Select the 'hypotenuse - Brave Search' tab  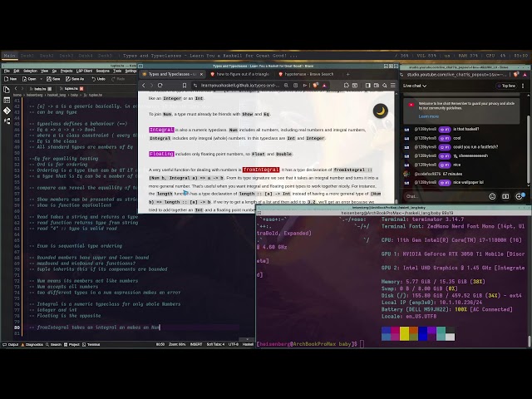307,74
